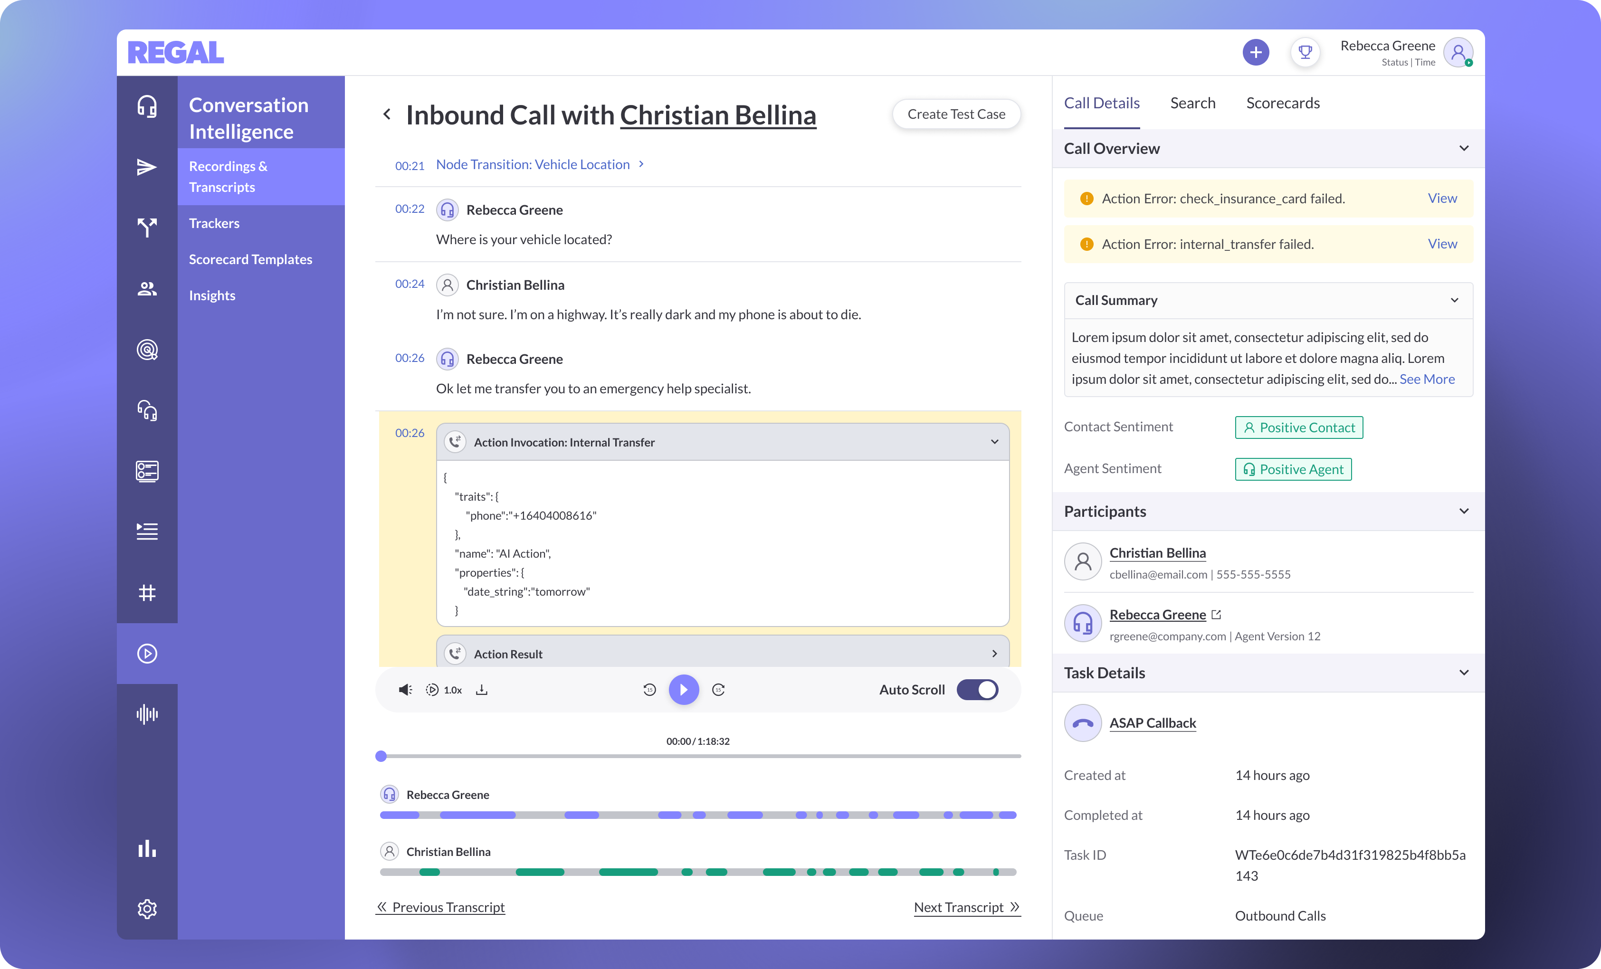The image size is (1601, 969).
Task: Mute audio with the speaker icon
Action: click(405, 690)
